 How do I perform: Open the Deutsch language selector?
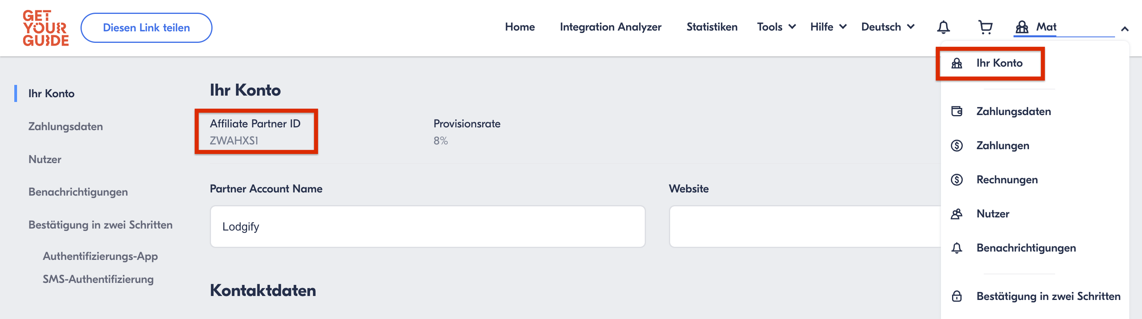(x=887, y=27)
